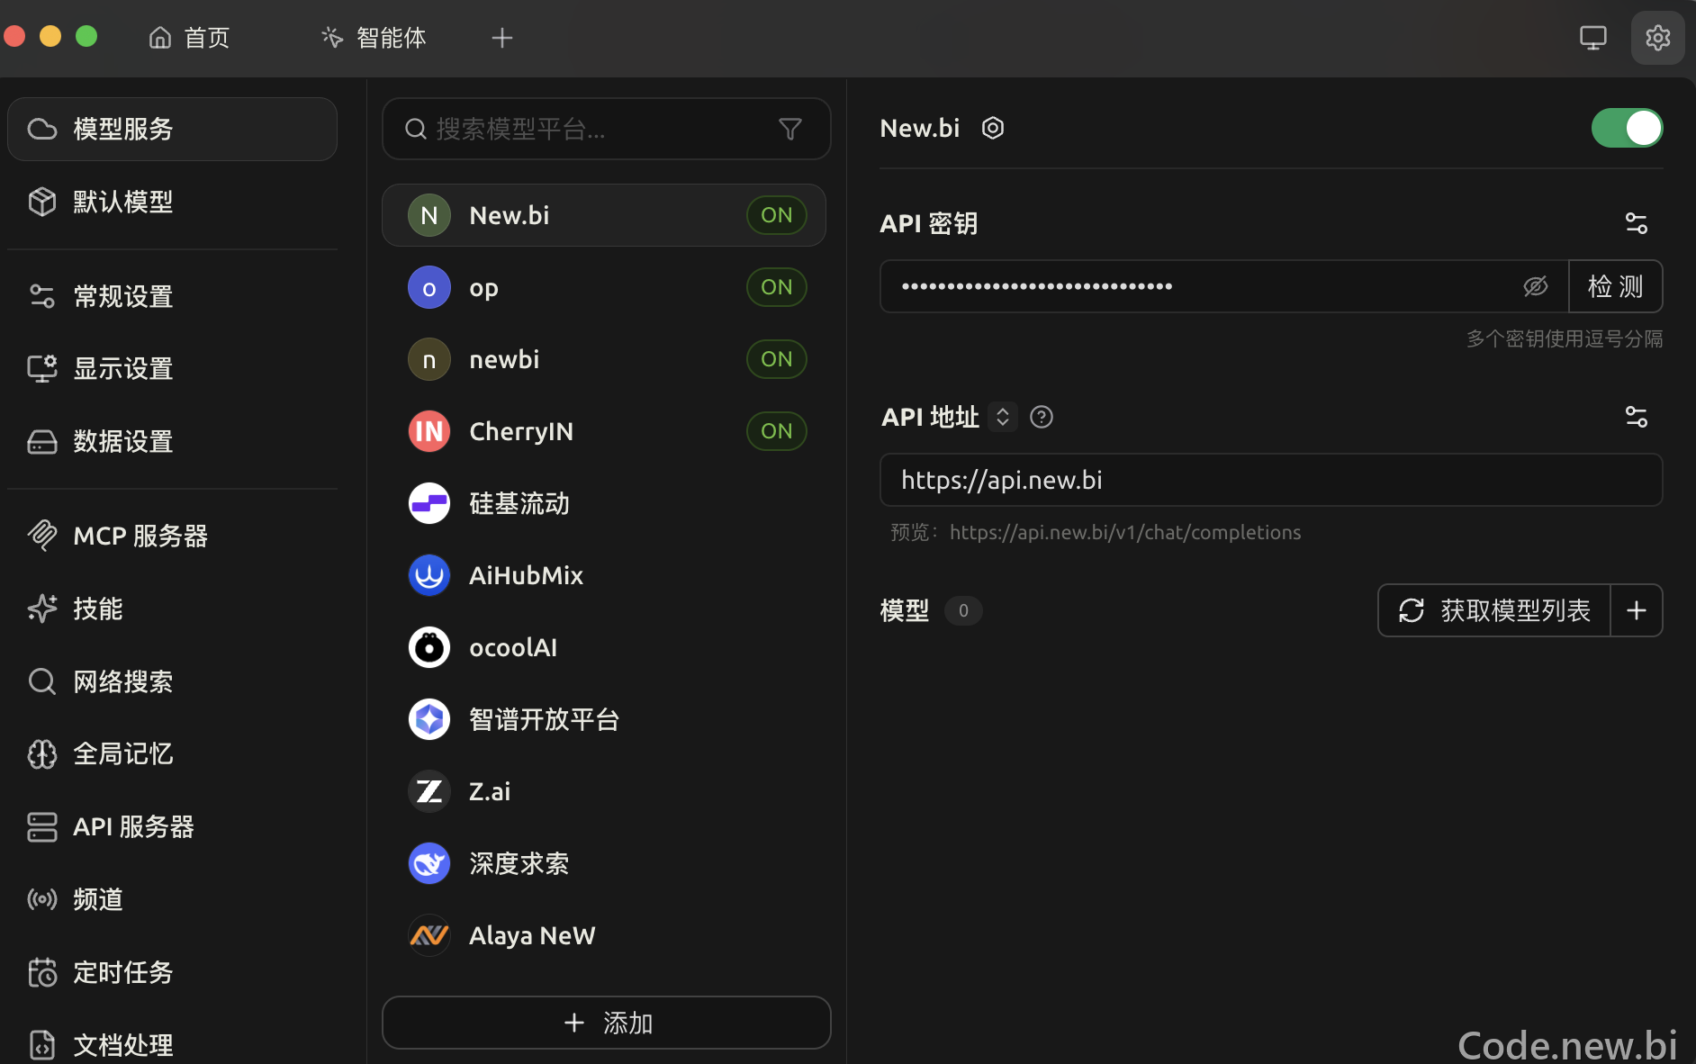Click the op provider avatar icon
This screenshot has width=1696, height=1064.
429,287
